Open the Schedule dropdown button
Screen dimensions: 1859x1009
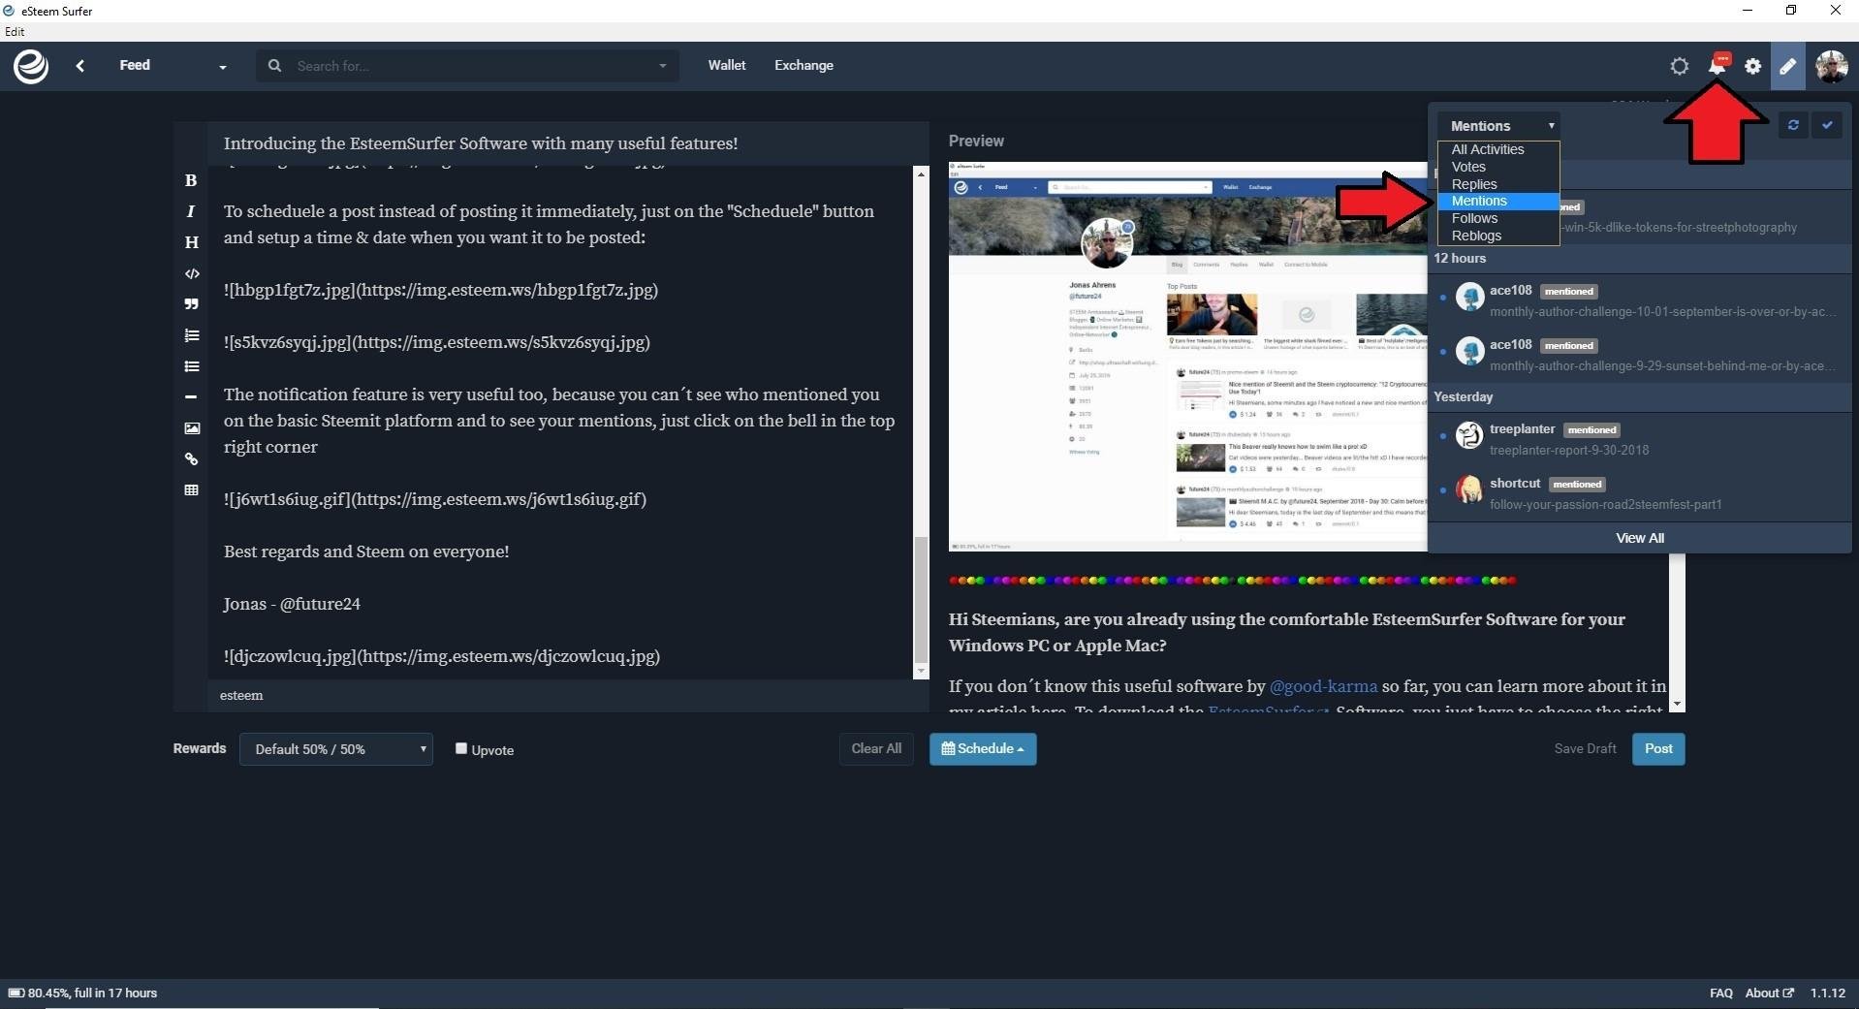point(983,748)
